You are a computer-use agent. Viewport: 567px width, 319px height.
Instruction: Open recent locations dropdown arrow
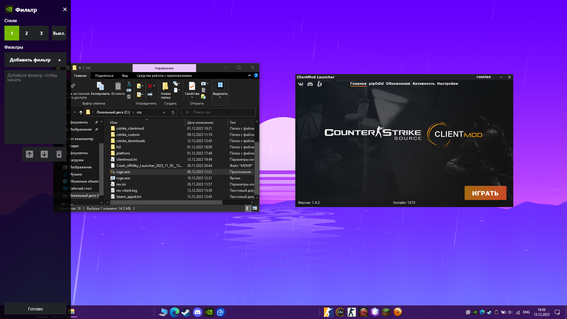point(75,112)
